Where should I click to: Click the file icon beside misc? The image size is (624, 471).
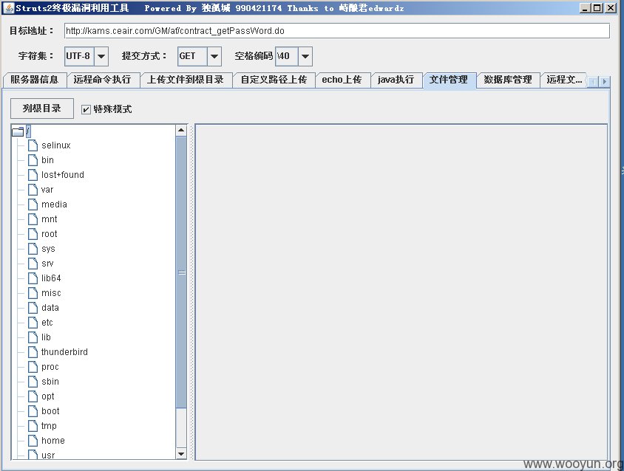(33, 293)
